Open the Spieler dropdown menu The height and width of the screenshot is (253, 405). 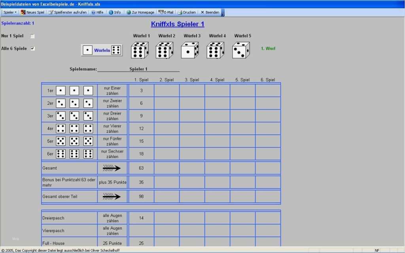point(10,12)
